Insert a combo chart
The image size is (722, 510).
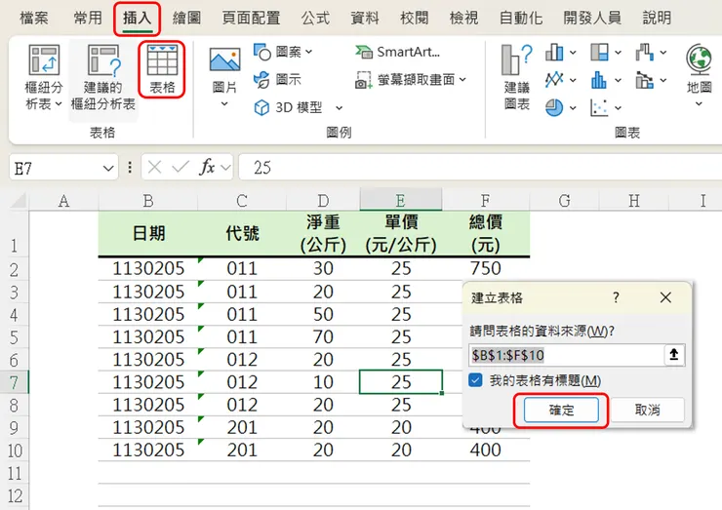click(645, 80)
